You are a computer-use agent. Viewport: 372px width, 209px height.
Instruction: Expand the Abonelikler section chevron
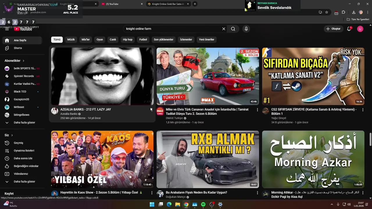(24, 61)
